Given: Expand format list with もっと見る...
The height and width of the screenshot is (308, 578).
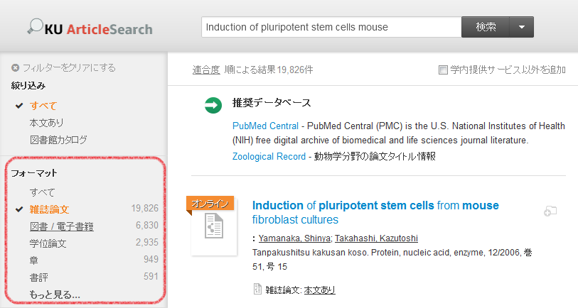Looking at the screenshot, I should coord(55,295).
